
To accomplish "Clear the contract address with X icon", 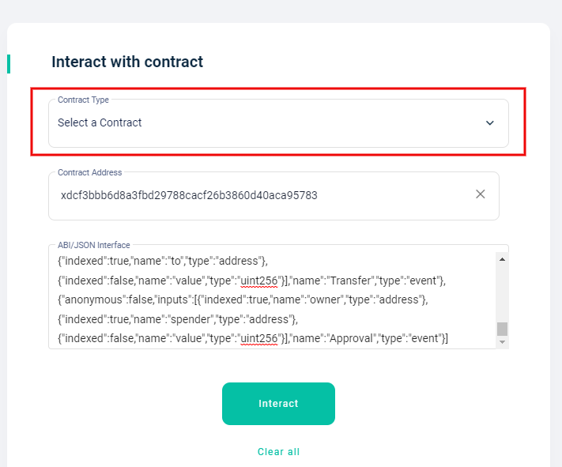I will (x=480, y=194).
